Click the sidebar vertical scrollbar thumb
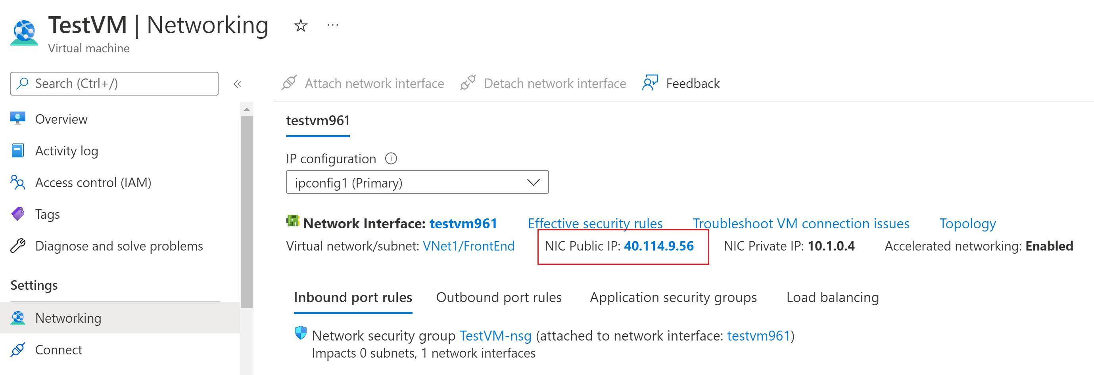1094x375 pixels. [246, 212]
